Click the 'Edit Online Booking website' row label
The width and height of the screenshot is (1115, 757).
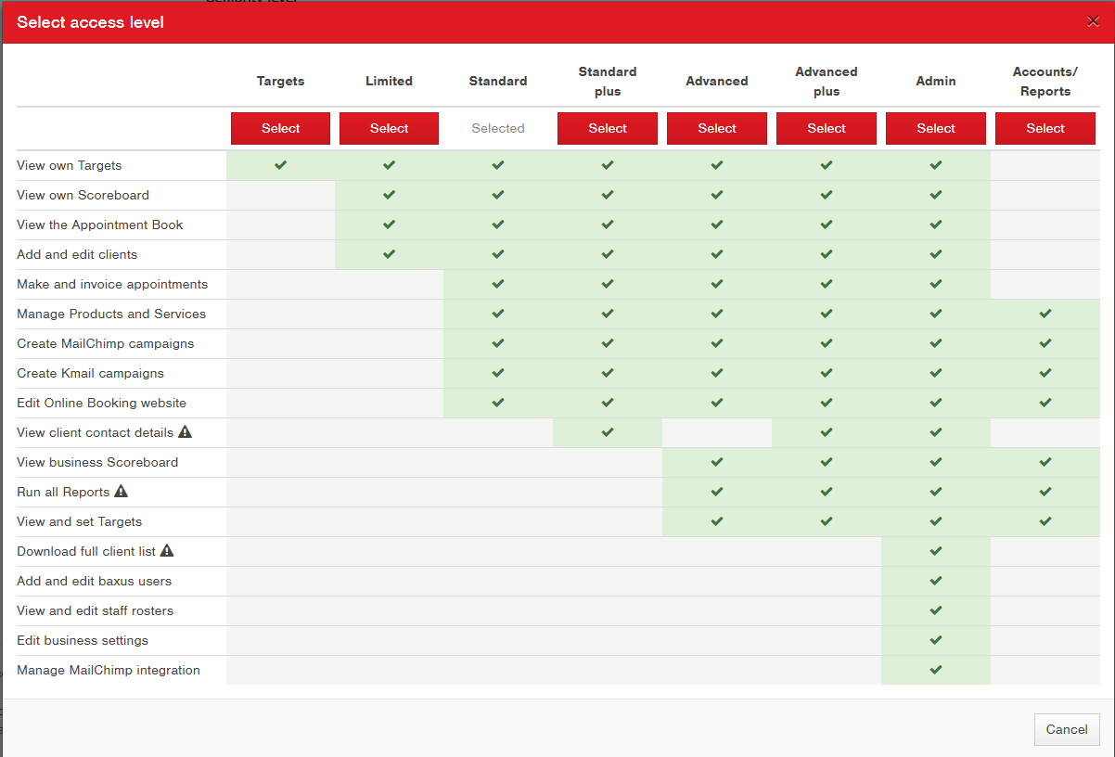click(101, 403)
